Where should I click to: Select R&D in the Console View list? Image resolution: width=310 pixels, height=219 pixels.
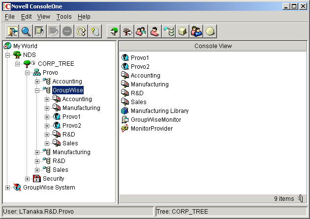[137, 93]
